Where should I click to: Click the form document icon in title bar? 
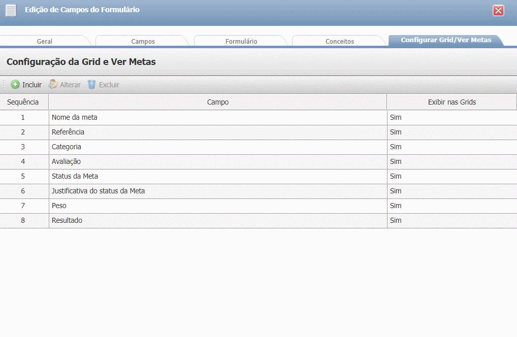[x=11, y=11]
